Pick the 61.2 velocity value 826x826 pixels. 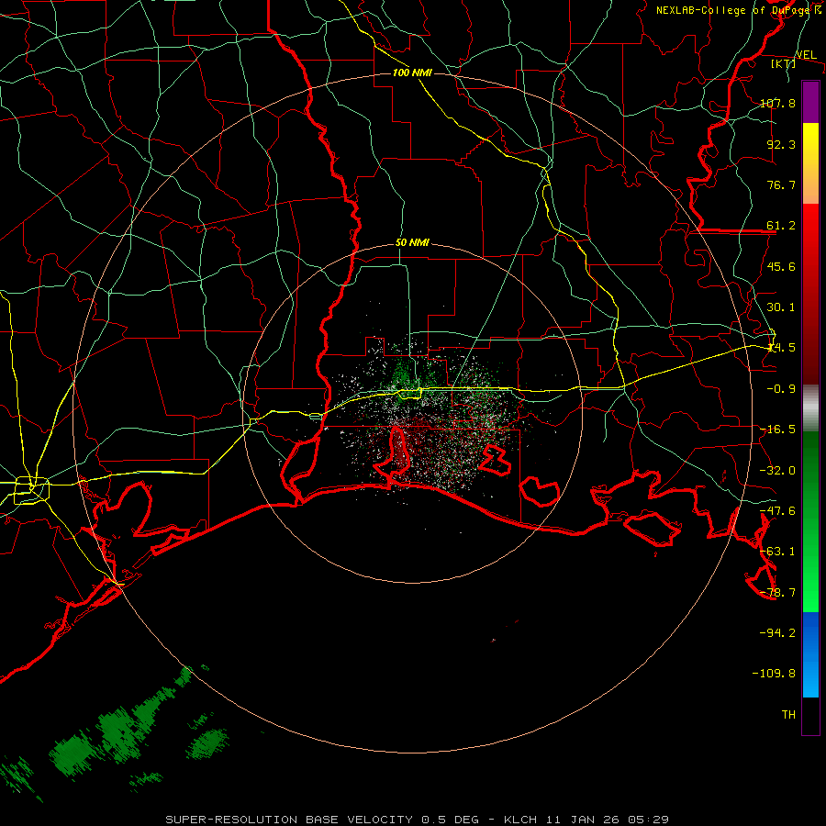(x=781, y=226)
